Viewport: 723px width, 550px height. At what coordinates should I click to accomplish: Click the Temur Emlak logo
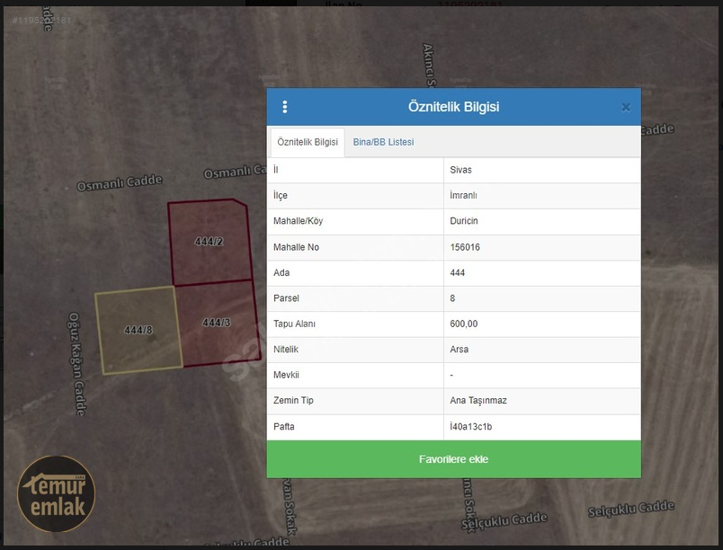[57, 494]
